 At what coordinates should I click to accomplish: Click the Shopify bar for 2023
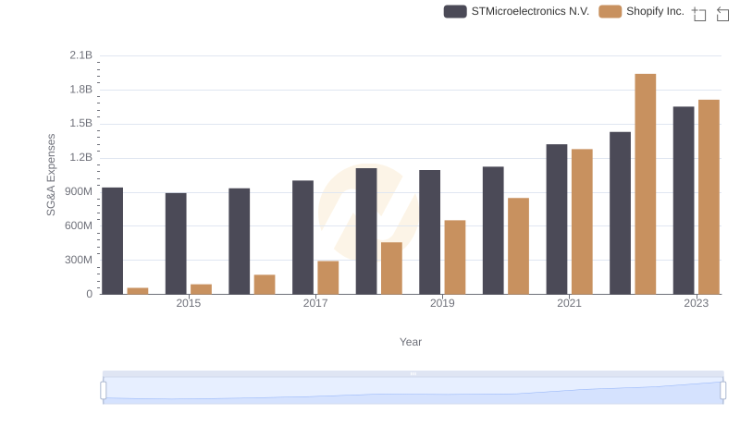(x=709, y=197)
